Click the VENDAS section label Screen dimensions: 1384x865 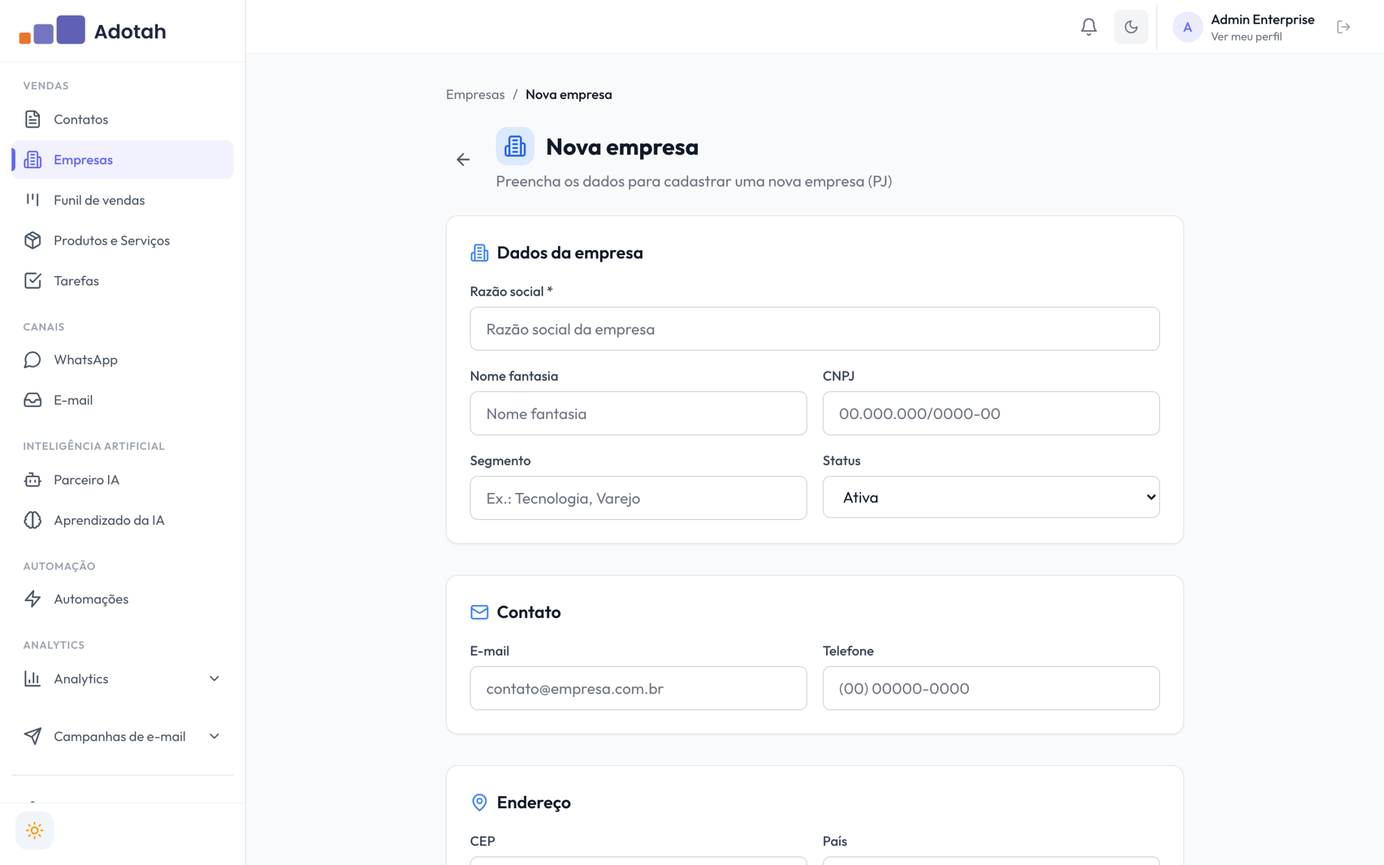(46, 86)
